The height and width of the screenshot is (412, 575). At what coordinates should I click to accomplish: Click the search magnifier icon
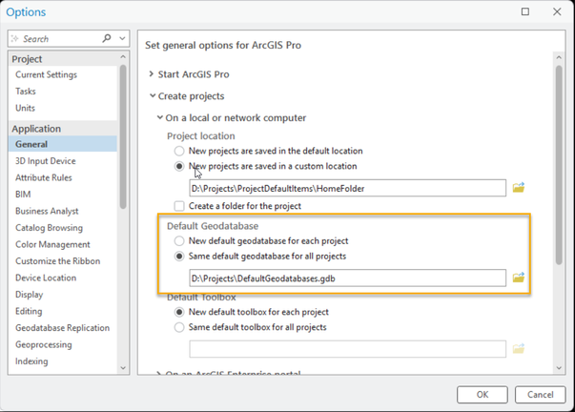coord(106,39)
